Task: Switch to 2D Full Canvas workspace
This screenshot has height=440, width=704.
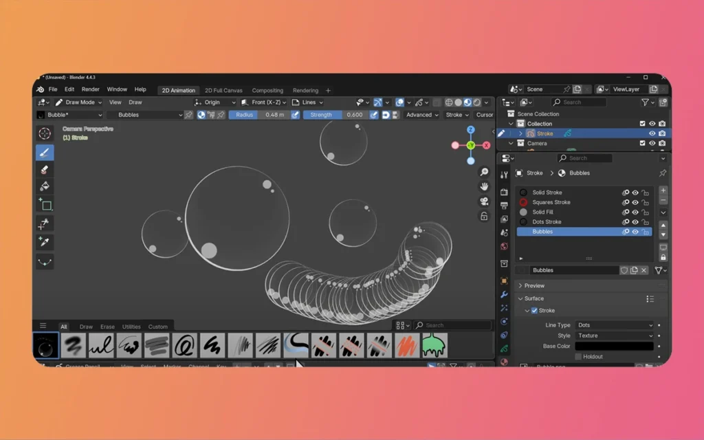Action: 223,90
